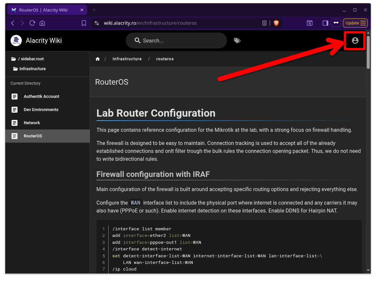
Task: Click the Dev Environments page icon
Action: [15, 110]
